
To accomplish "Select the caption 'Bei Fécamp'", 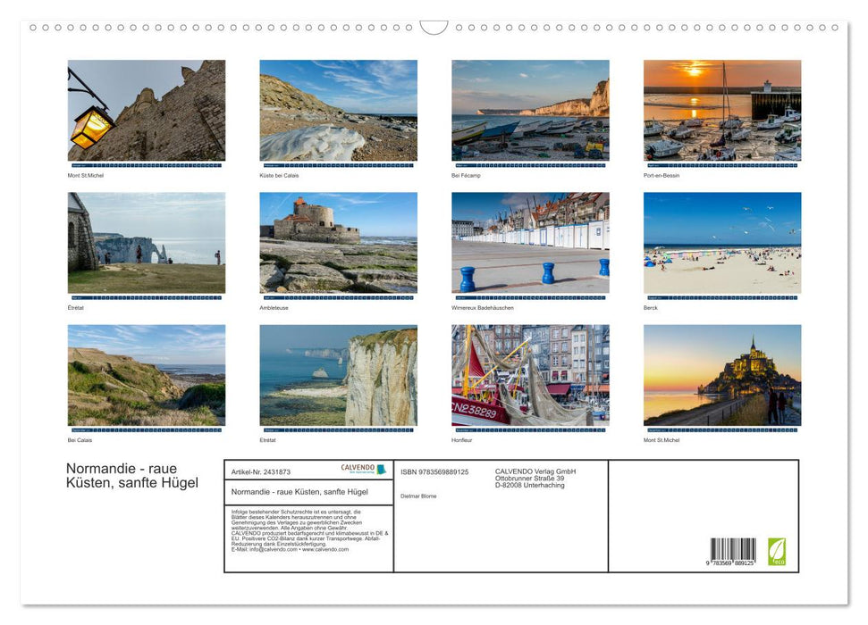I will pos(466,175).
